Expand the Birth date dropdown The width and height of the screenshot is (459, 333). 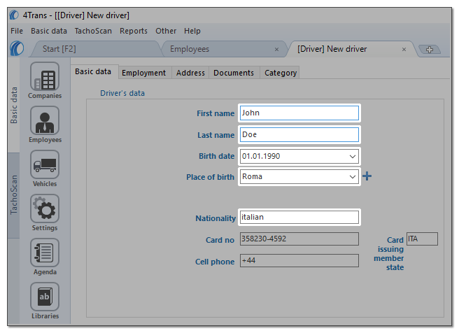tap(353, 156)
